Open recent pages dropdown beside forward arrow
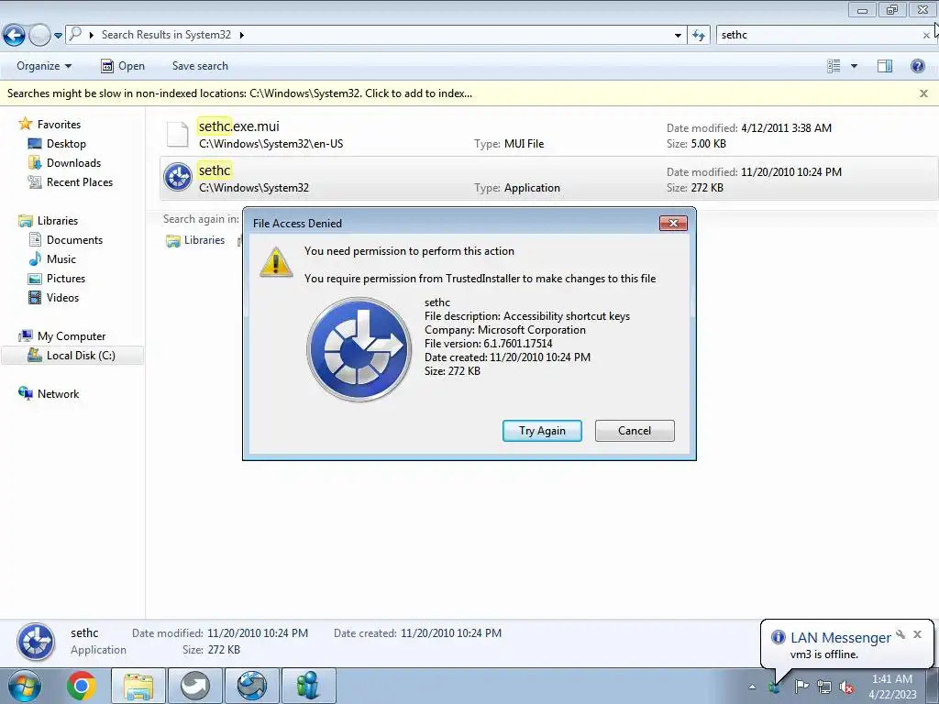The height and width of the screenshot is (704, 939). tap(58, 36)
